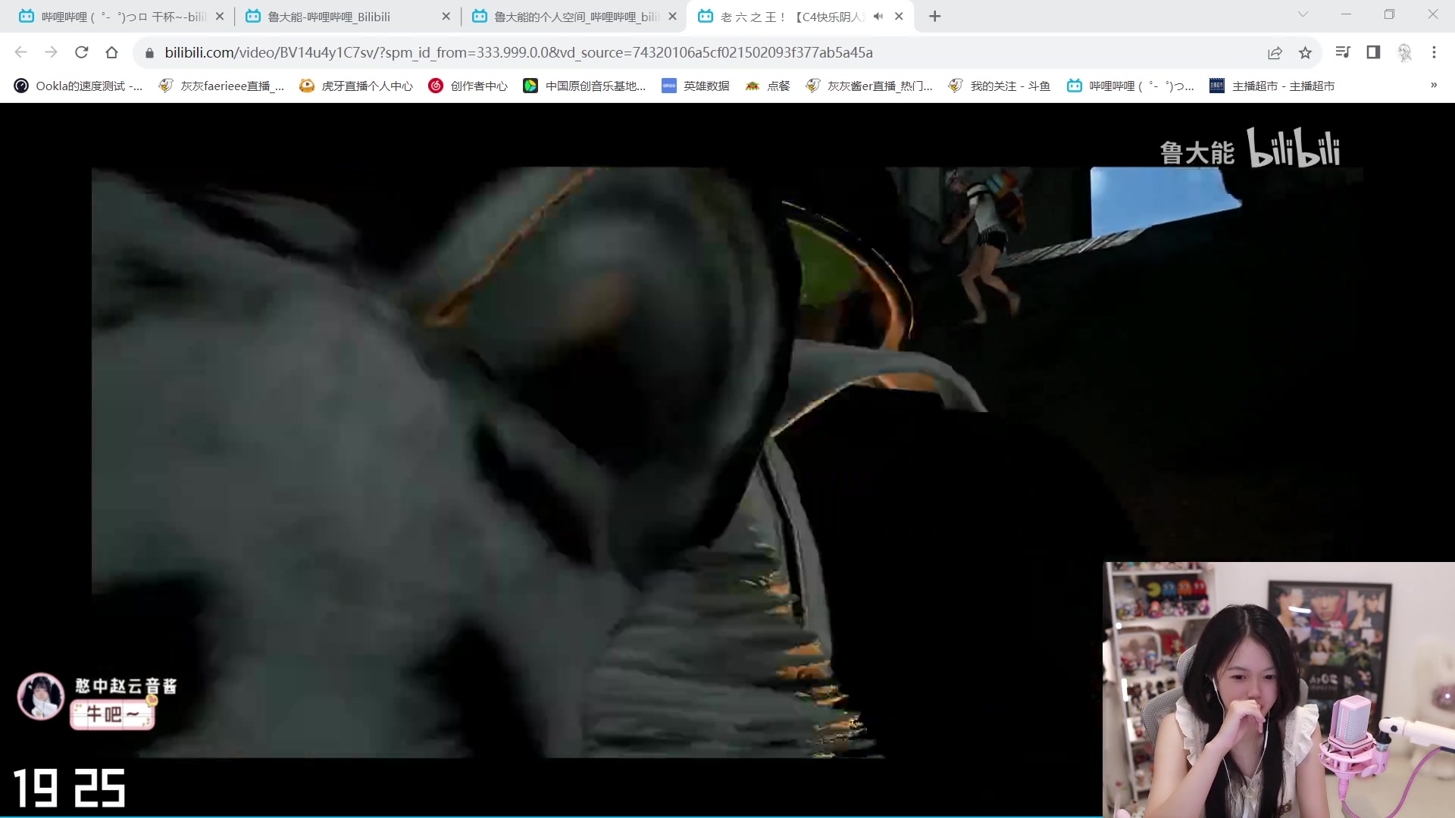
Task: Open 我的关注 - 斗鱼 bookmark
Action: pos(1000,86)
